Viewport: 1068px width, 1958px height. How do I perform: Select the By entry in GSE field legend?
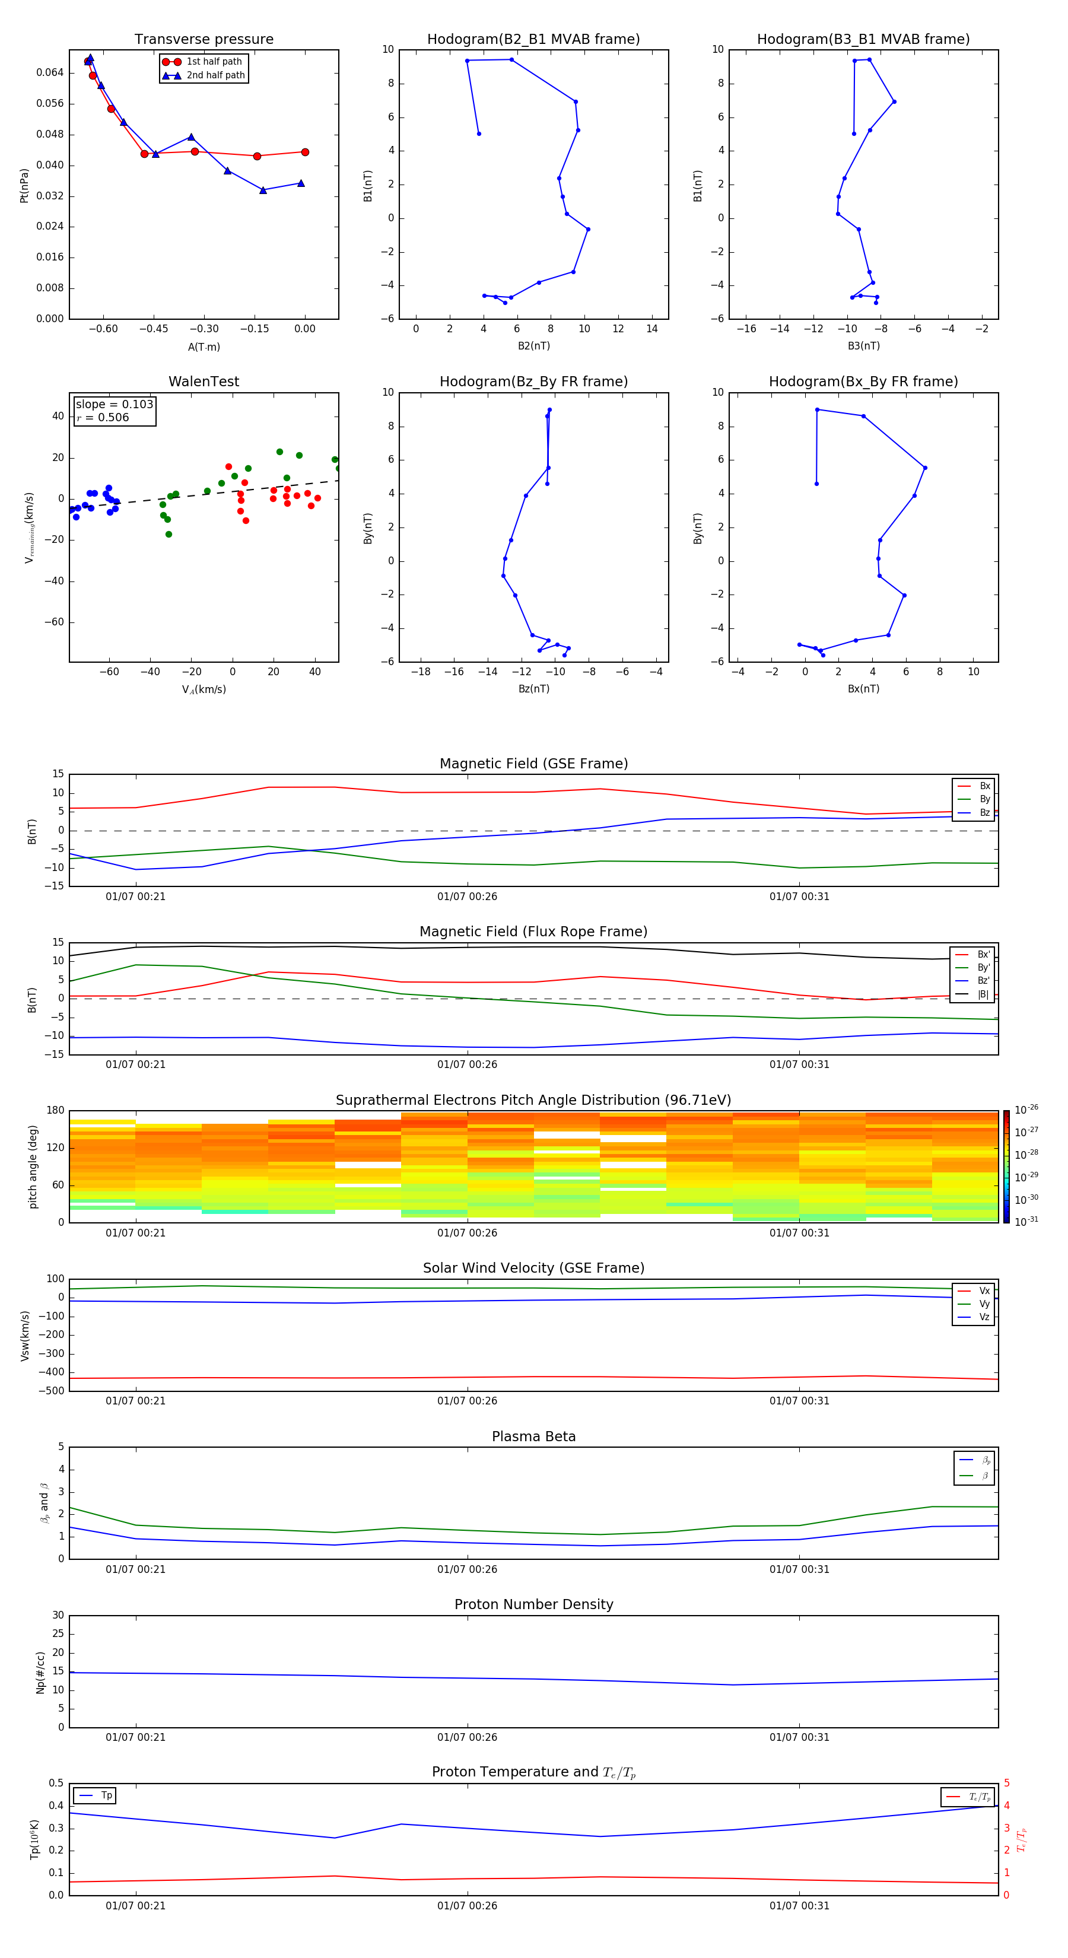point(974,799)
